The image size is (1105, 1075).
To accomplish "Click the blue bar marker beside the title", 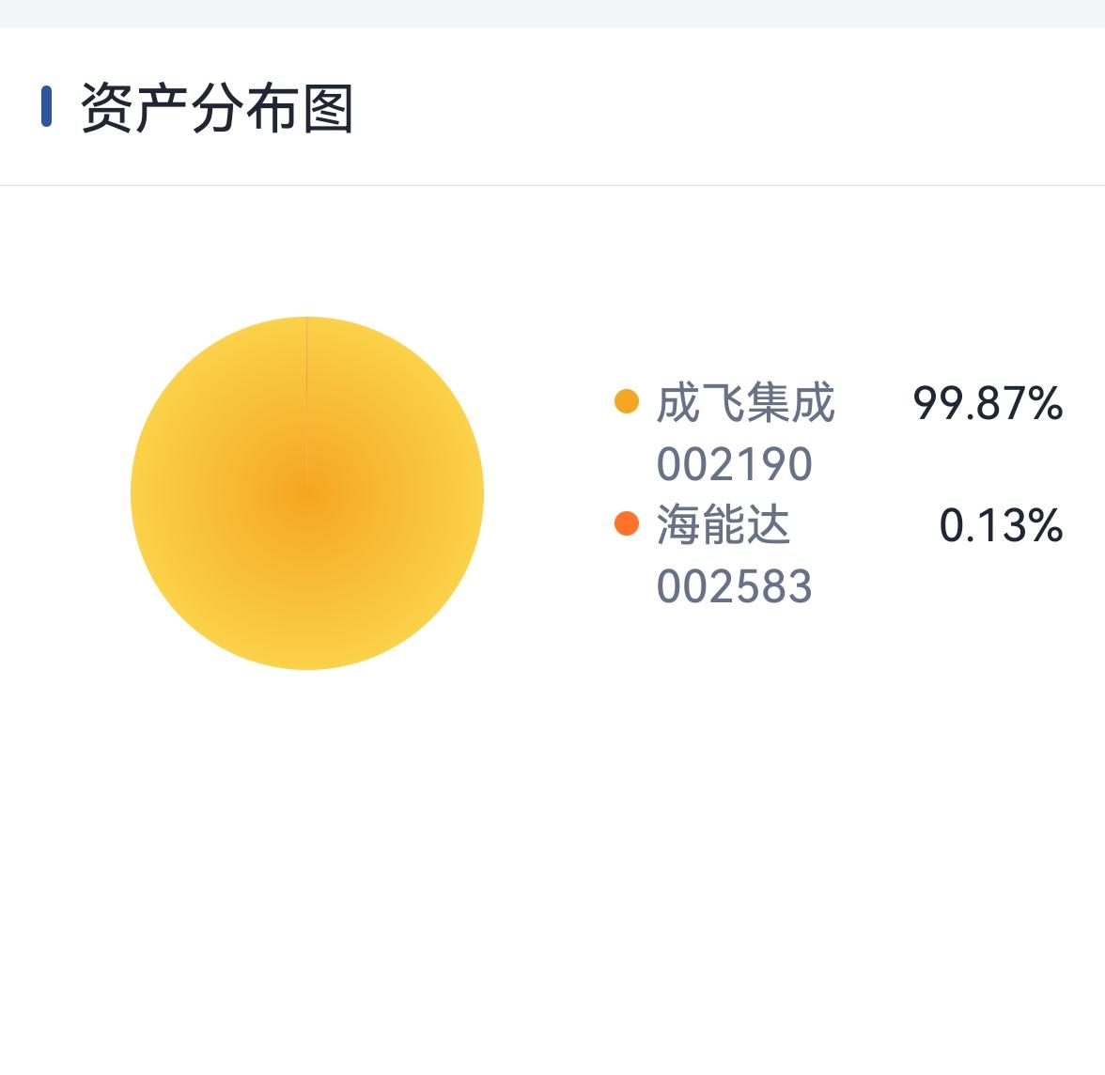I will pos(46,106).
